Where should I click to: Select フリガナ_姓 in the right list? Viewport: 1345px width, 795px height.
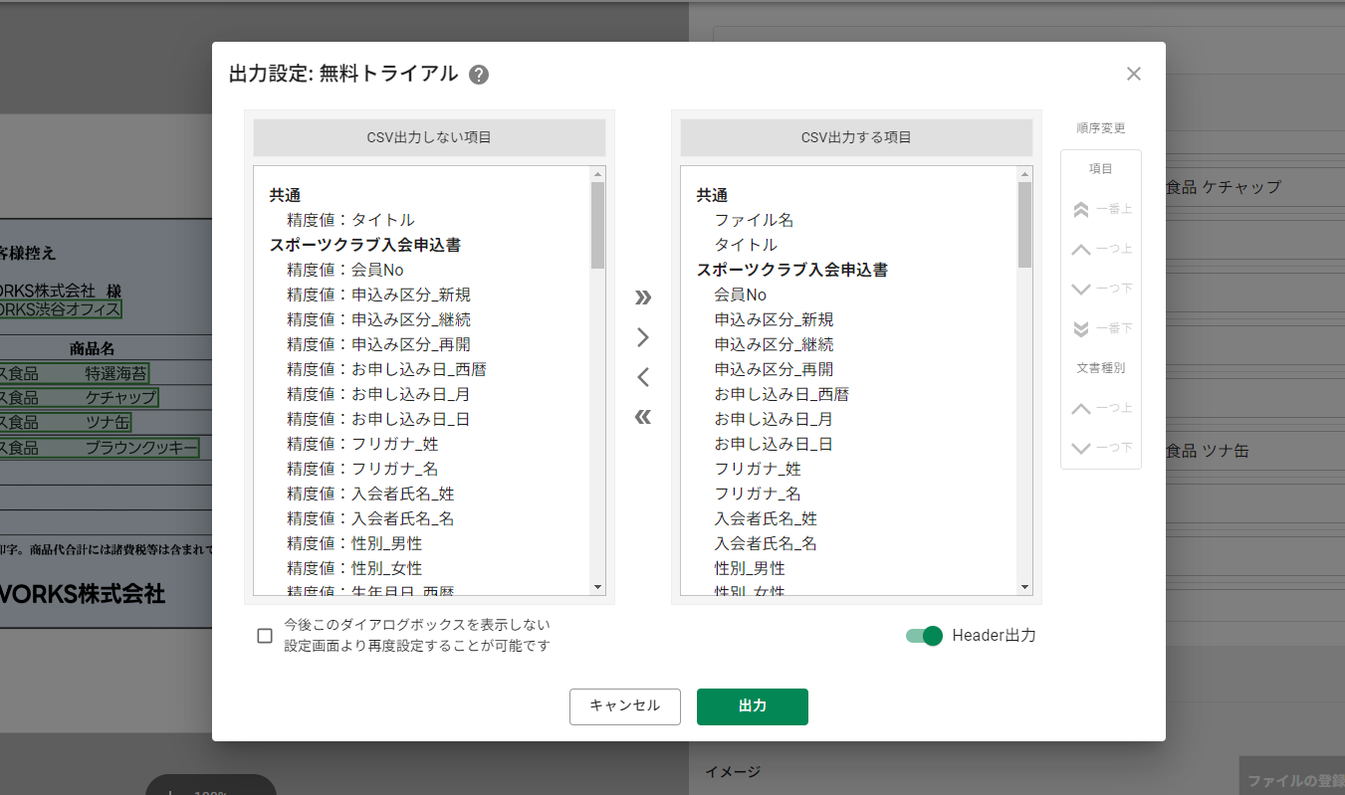pos(758,469)
